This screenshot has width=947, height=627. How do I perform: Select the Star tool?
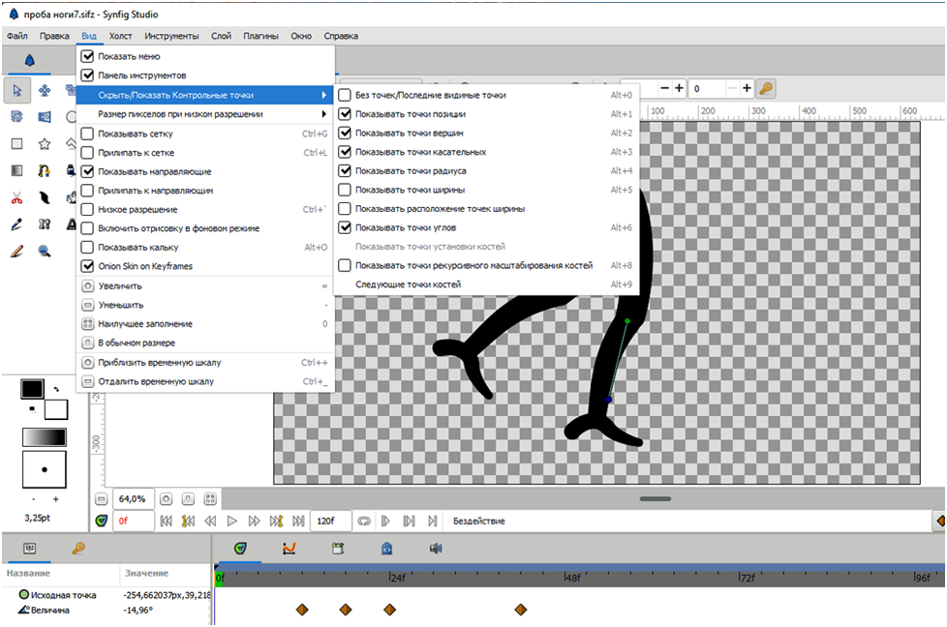pos(45,143)
